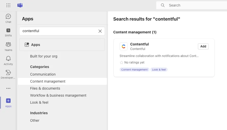Screen dimensions: 227x130
Task: Select the Other industry filter
Action: [x=35, y=120]
